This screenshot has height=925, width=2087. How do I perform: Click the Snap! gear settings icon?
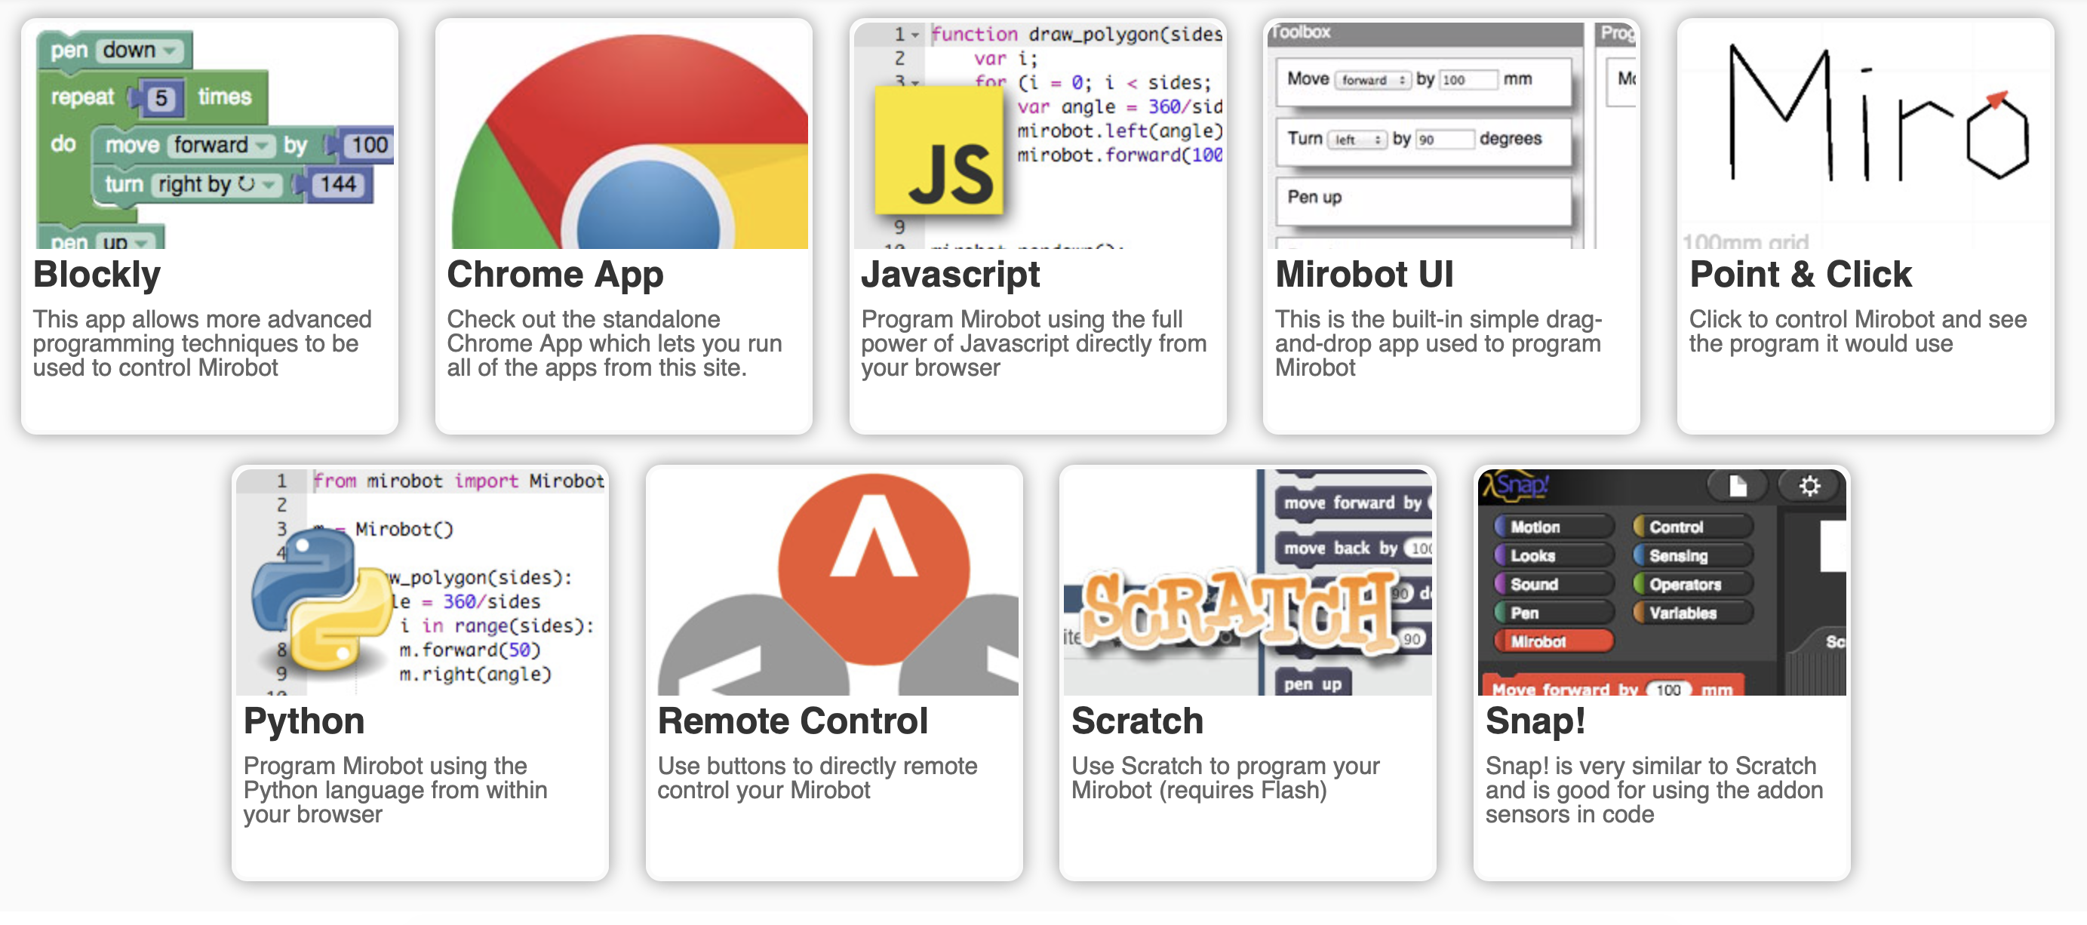(1810, 486)
